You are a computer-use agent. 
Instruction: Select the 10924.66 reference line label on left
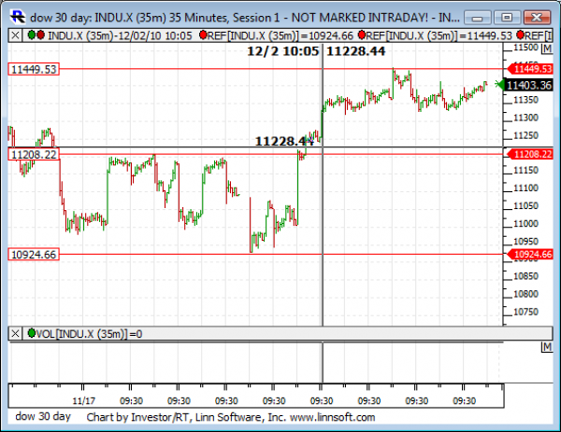point(34,255)
